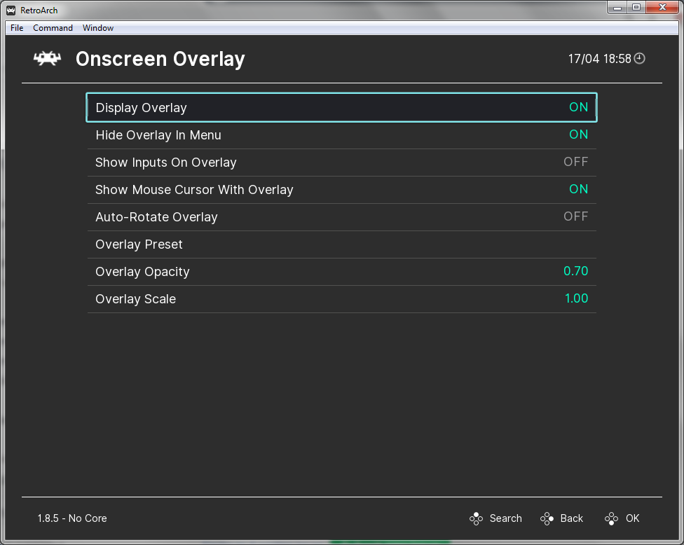Toggle Display Overlay off
Viewport: 684px width, 545px height.
click(341, 107)
